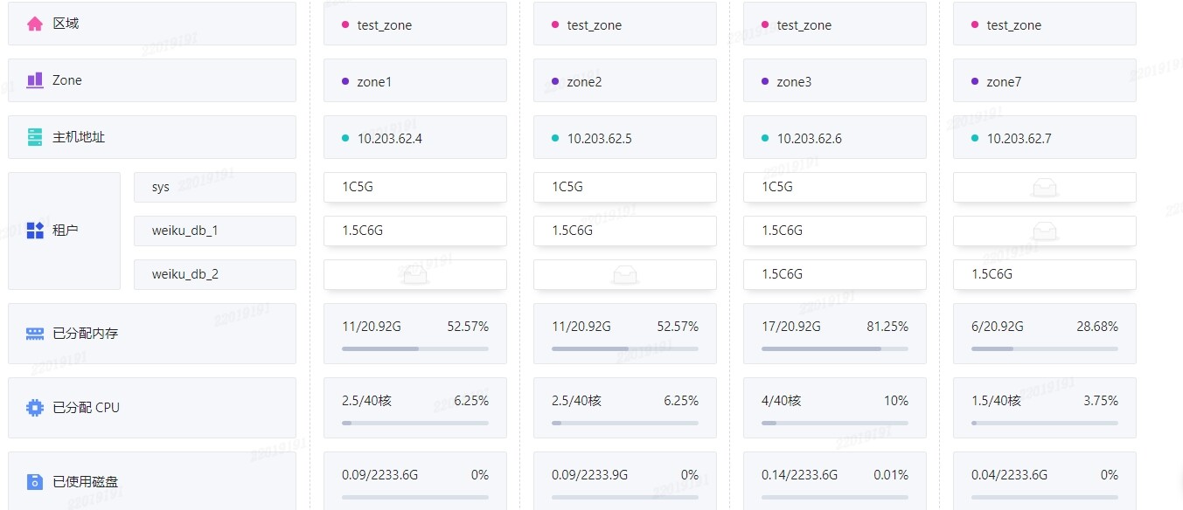Click the empty inbox icon in zone7 sys row

tap(1045, 188)
